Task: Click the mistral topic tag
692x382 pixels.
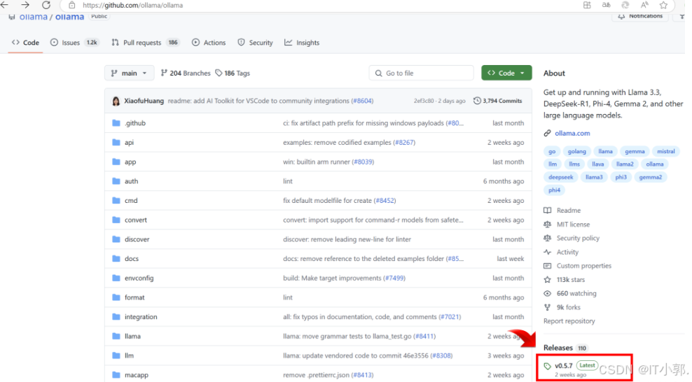Action: click(665, 151)
